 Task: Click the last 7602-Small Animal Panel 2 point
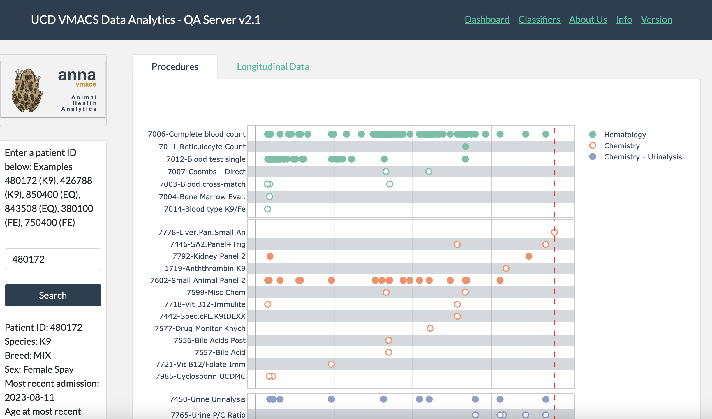[500, 280]
